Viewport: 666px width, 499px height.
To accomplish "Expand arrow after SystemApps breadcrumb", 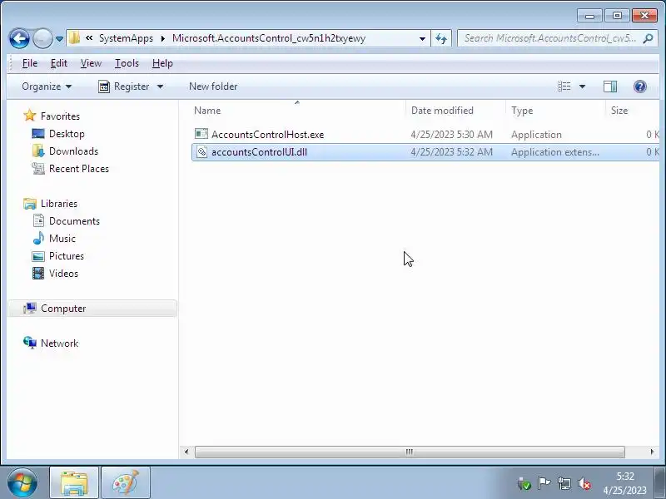I will pos(163,38).
